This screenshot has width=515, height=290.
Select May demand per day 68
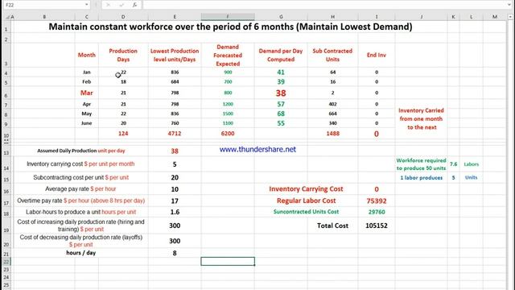pos(281,114)
